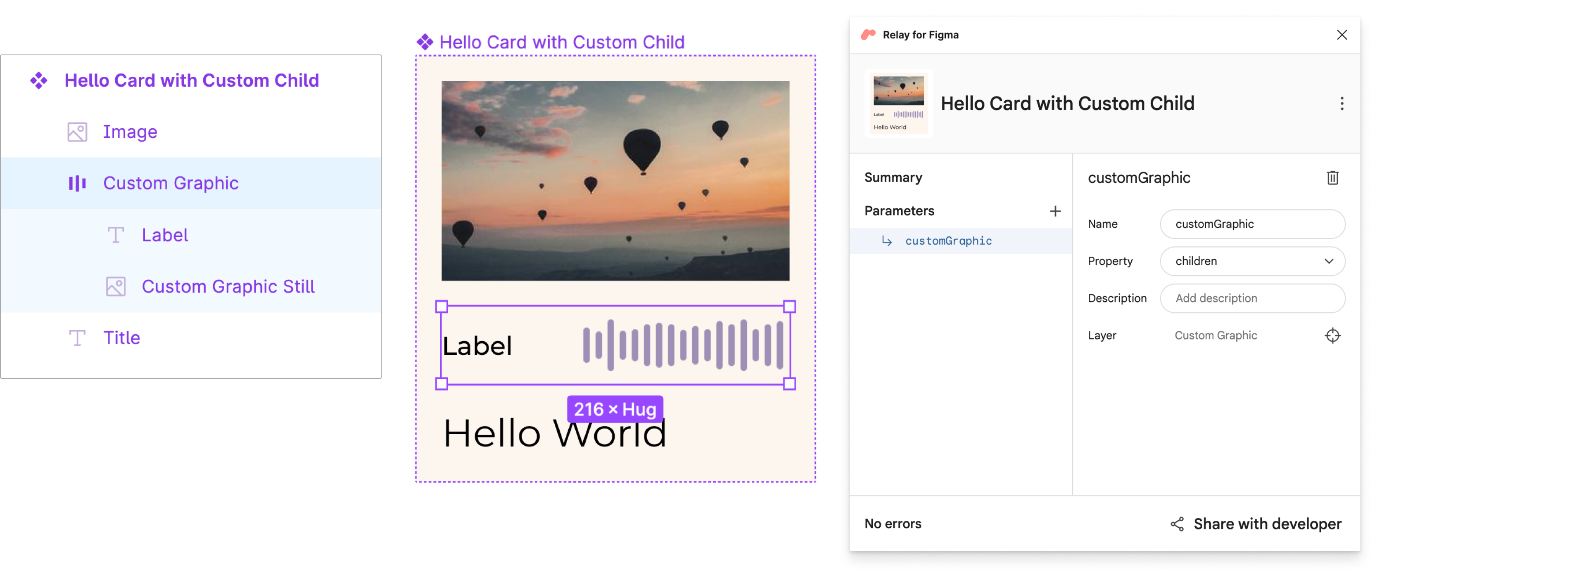Click the share with developer icon
Viewport: 1586px width, 576px height.
click(x=1176, y=524)
